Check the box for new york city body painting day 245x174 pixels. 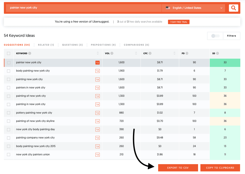pos(9,130)
